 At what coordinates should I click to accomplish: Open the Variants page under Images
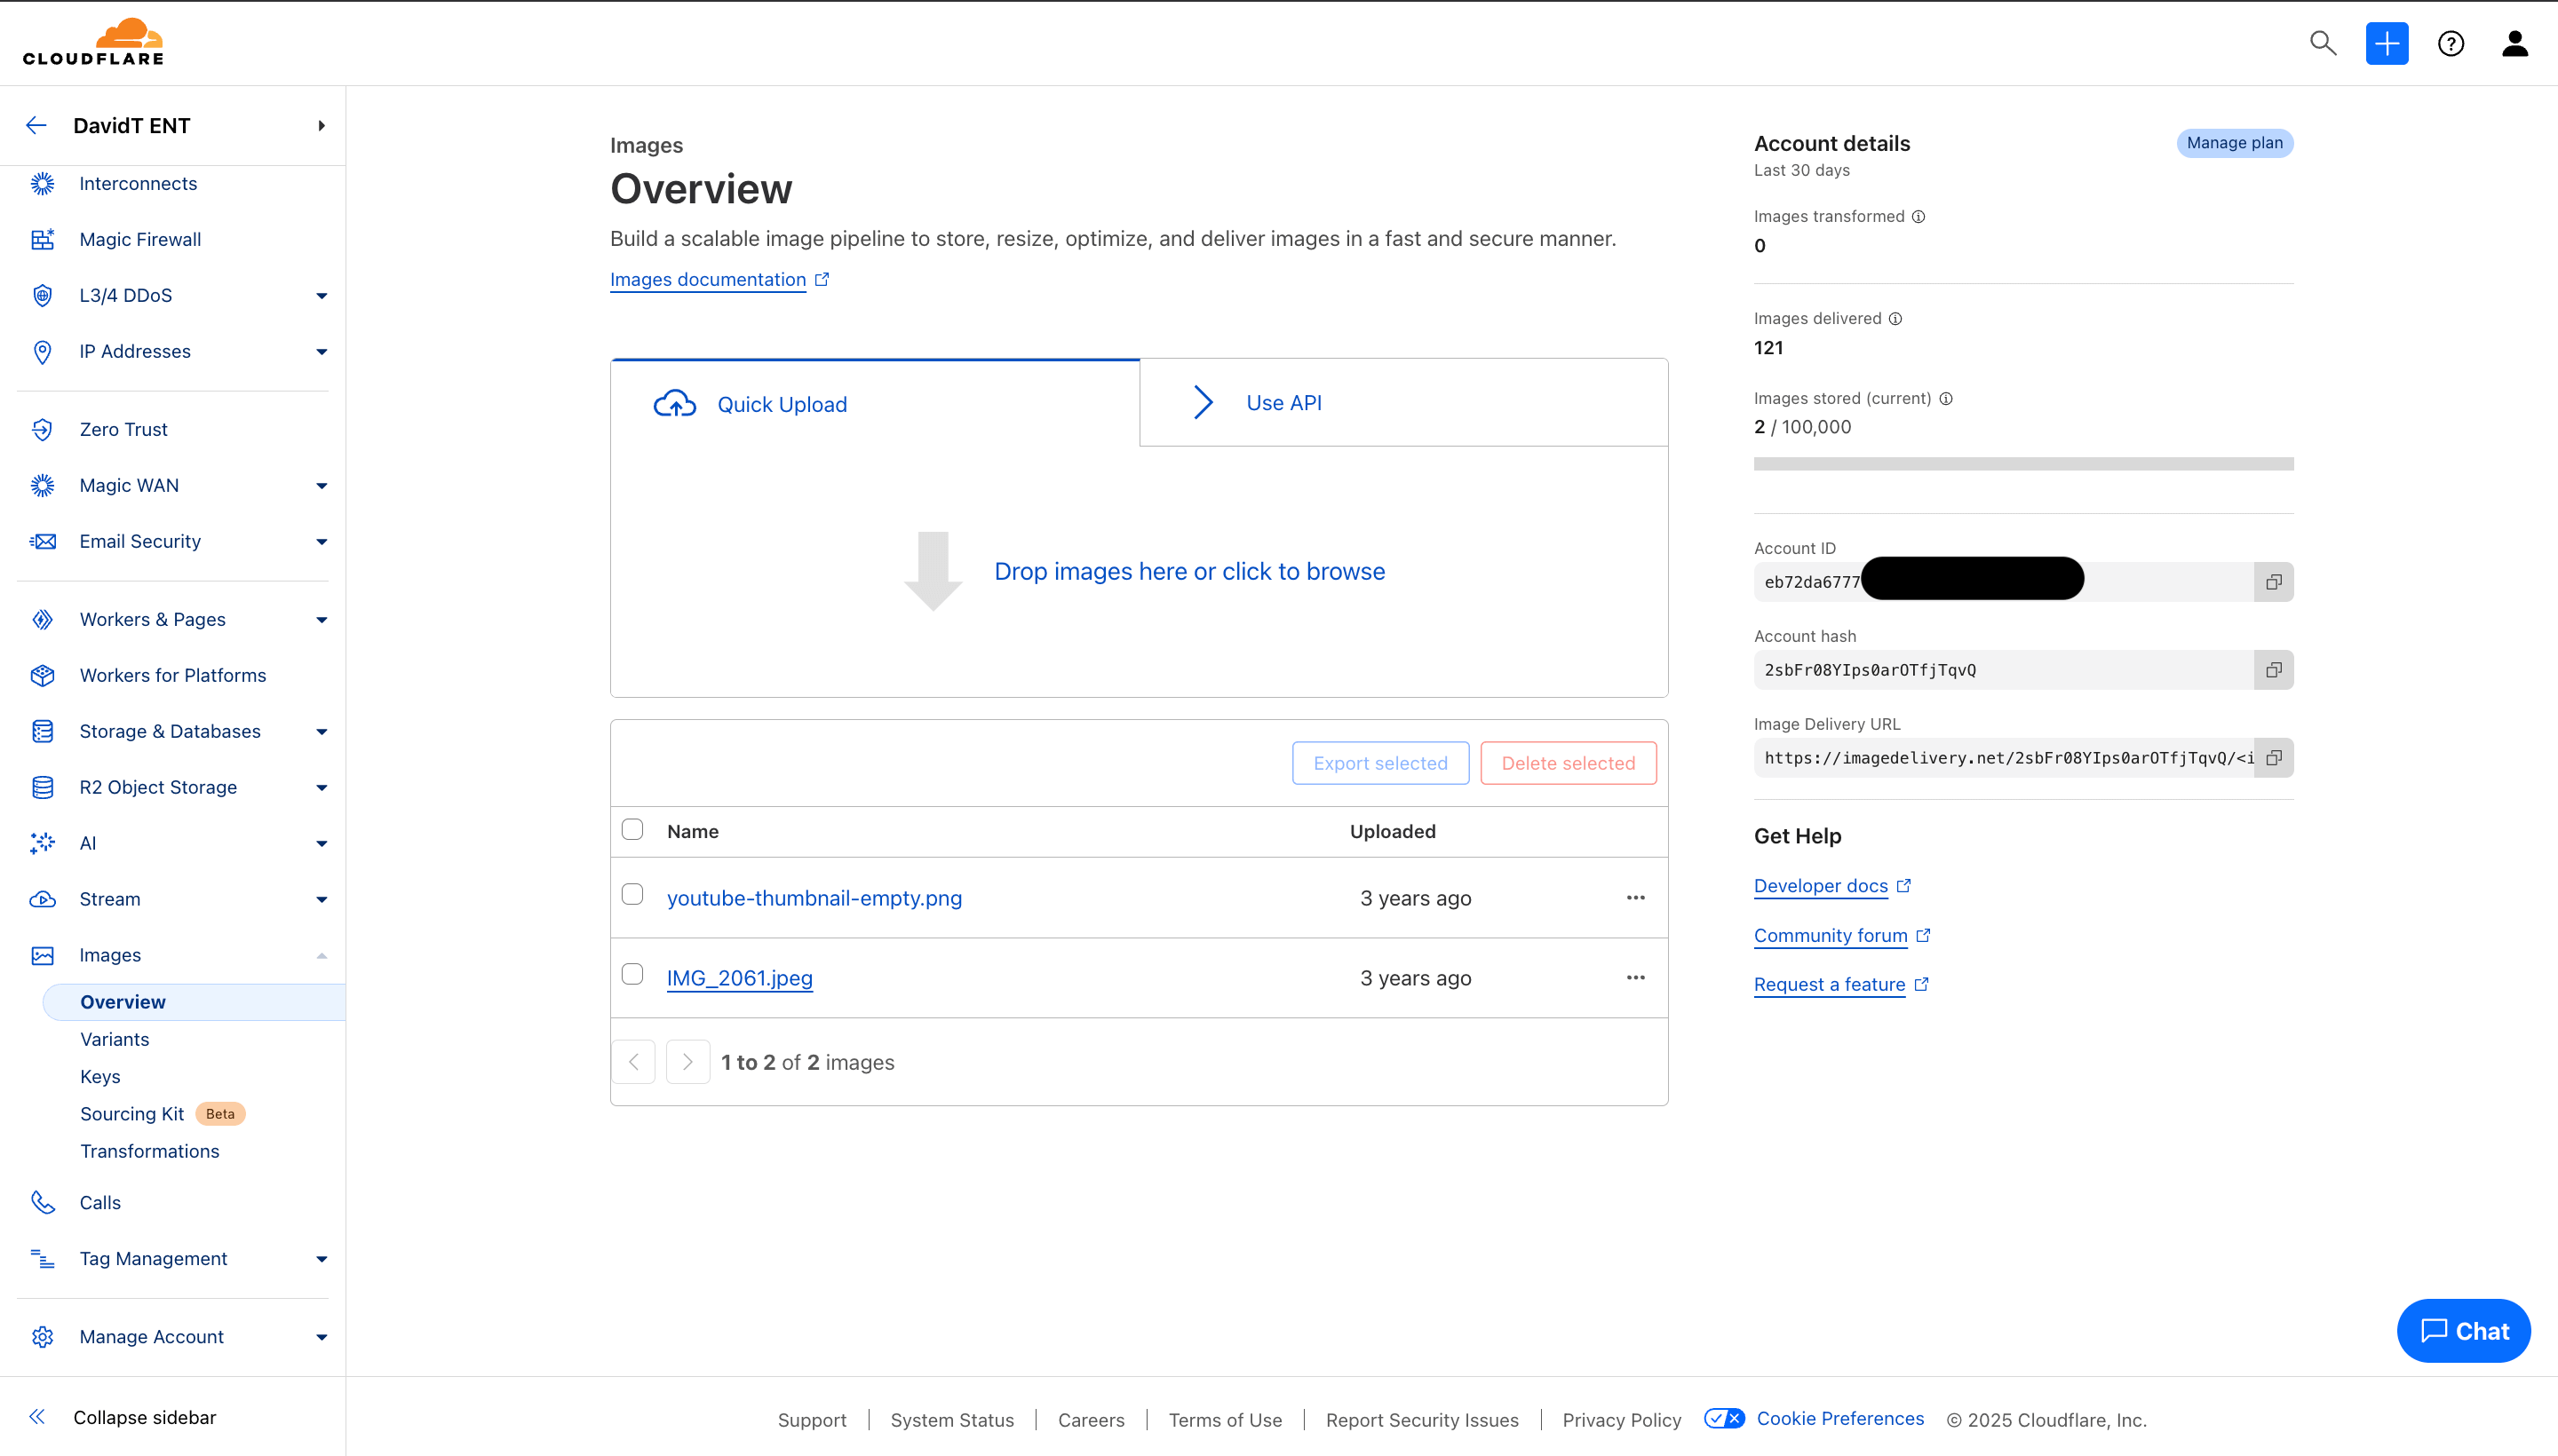point(114,1039)
